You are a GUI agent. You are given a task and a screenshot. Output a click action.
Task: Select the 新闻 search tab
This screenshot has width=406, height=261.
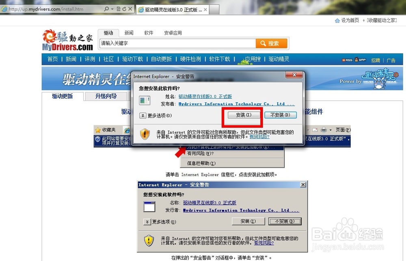pos(129,33)
